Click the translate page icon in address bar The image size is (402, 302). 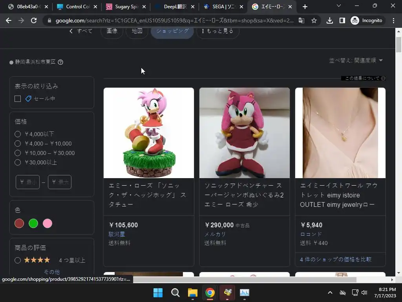pos(301,20)
